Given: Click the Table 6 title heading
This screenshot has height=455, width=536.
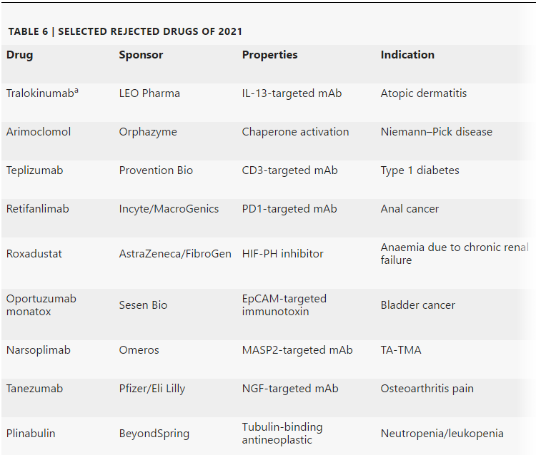Looking at the screenshot, I should pyautogui.click(x=125, y=31).
